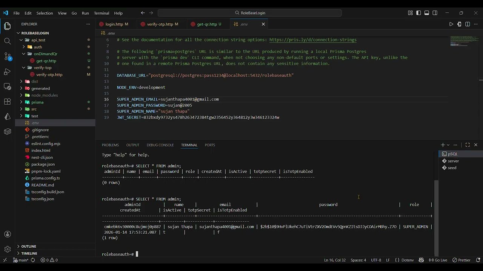483x271 pixels.
Task: Collapse the onDimandQr folder
Action: click(55, 54)
